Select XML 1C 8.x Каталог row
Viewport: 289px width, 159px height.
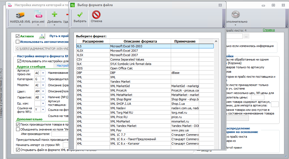(145, 143)
